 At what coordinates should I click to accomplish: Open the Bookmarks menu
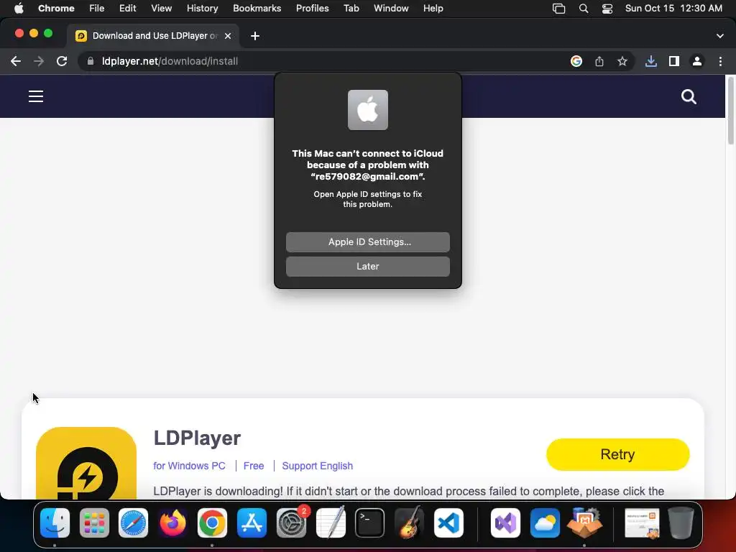tap(257, 9)
